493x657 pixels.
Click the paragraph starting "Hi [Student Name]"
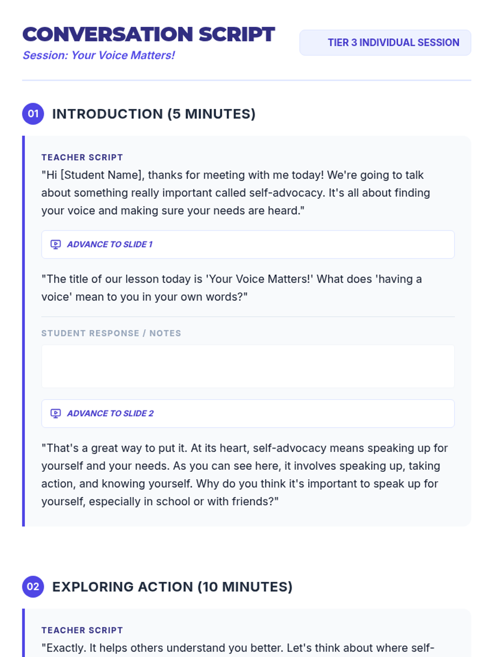235,193
